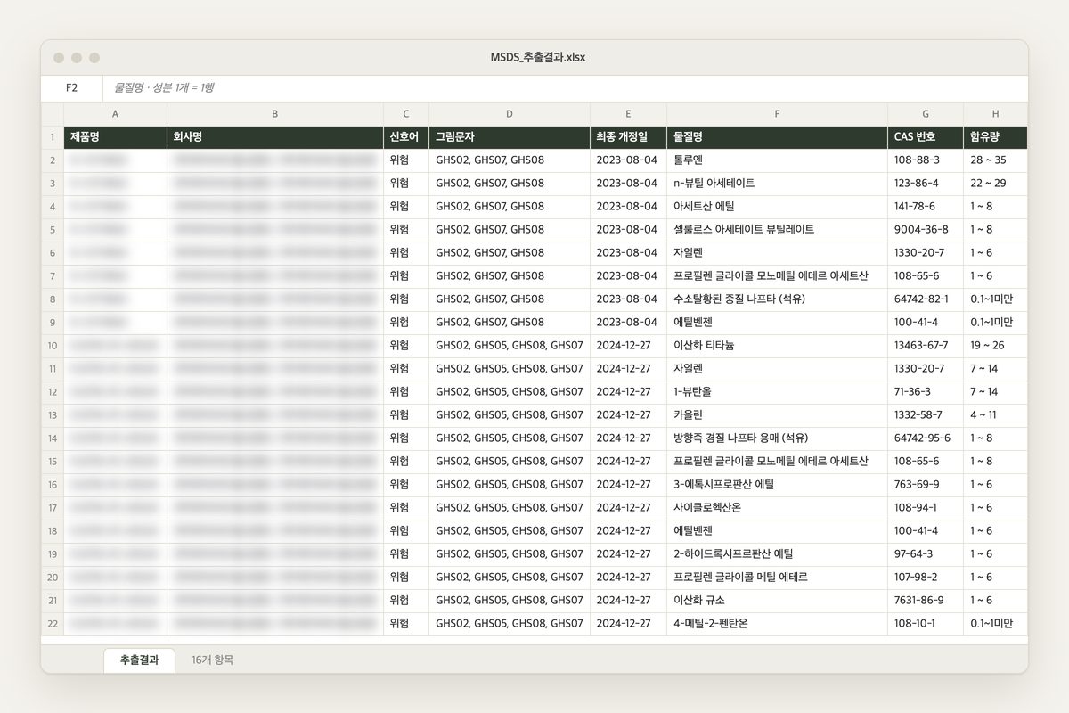
Task: Click the 그림문자 header cell
Action: click(x=510, y=137)
